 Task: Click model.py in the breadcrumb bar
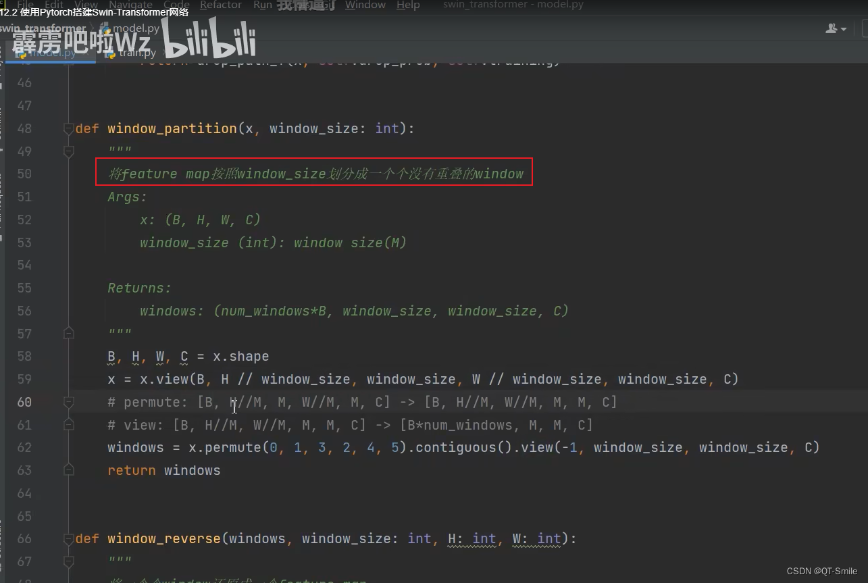(130, 28)
